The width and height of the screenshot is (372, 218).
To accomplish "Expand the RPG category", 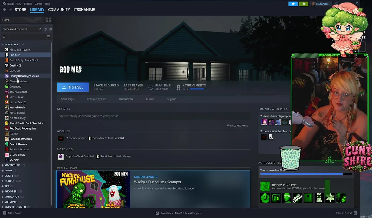I will click(2, 186).
